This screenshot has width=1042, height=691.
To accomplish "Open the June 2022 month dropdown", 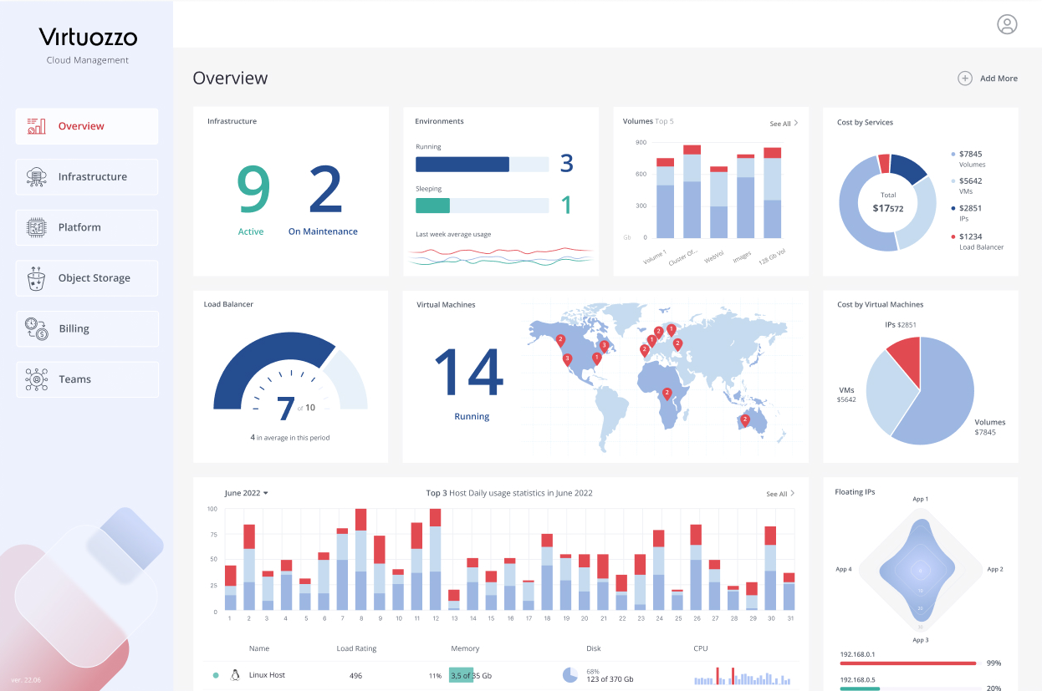I will click(247, 493).
